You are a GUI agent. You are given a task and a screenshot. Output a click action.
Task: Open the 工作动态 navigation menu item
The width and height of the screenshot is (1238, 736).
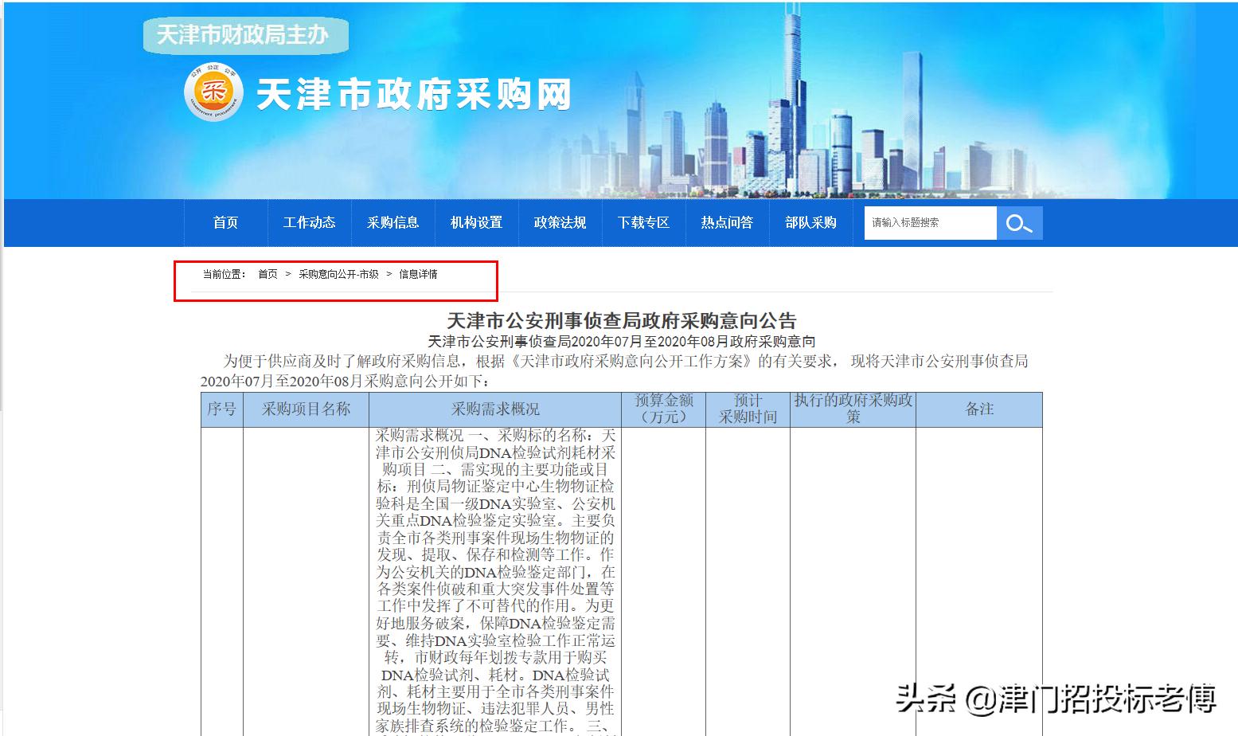(x=310, y=223)
